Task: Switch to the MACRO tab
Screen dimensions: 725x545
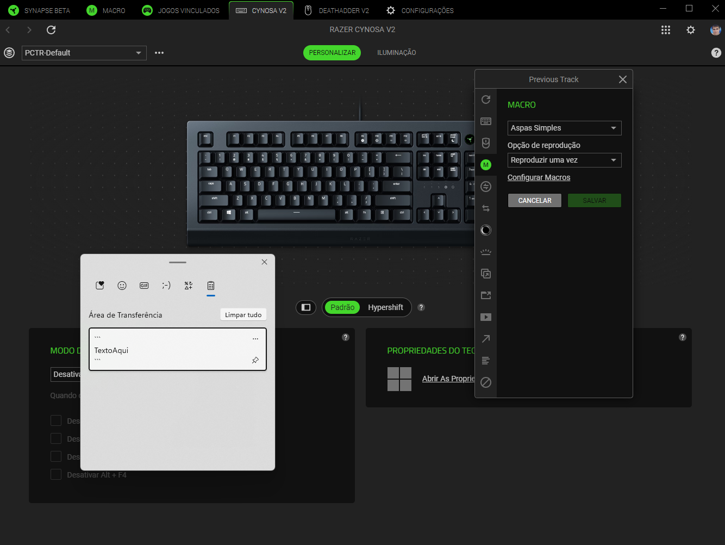Action: 107,10
